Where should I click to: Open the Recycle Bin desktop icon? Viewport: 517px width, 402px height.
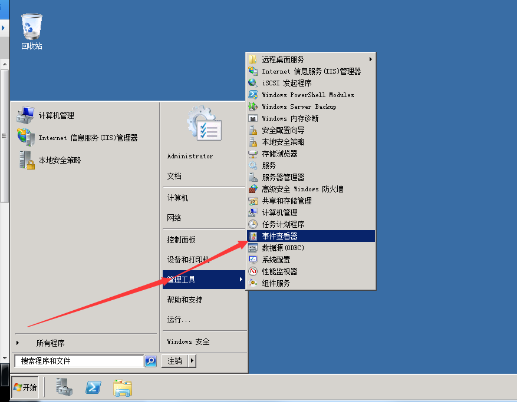click(x=32, y=27)
